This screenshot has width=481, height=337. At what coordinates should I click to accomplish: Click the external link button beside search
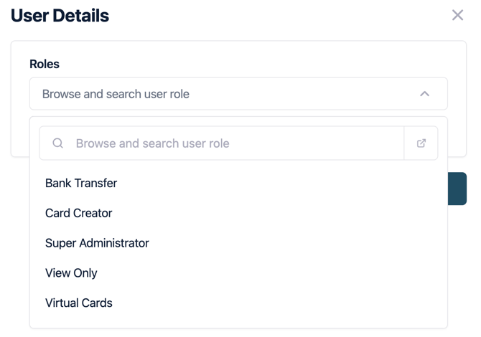tap(421, 143)
